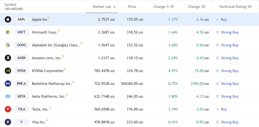
Task: Open the AMZN ticker symbol
Action: [22, 58]
